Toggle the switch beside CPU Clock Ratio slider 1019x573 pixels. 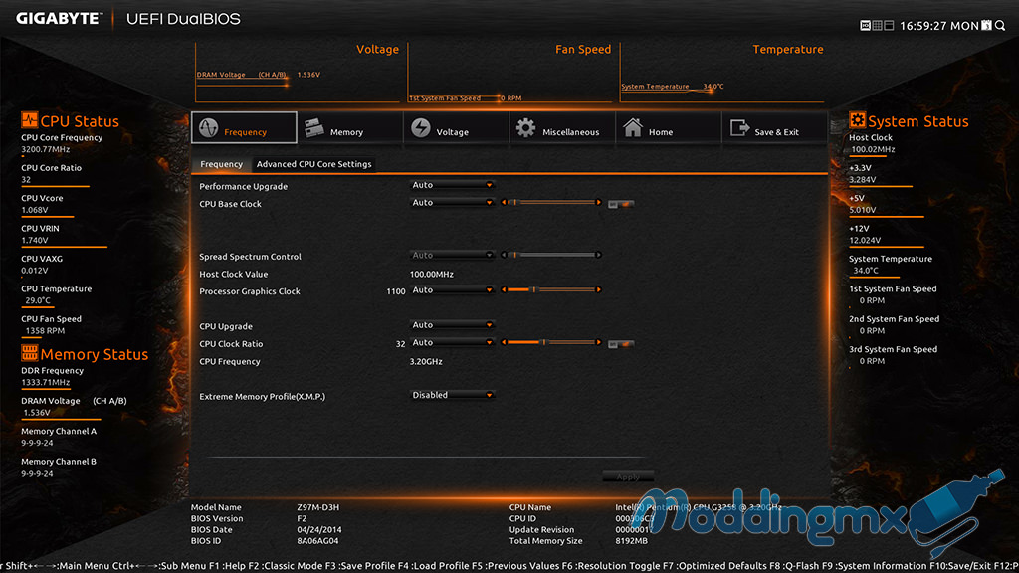click(x=621, y=343)
